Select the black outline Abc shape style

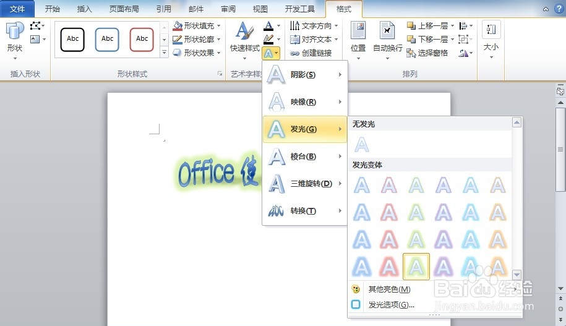coord(72,40)
